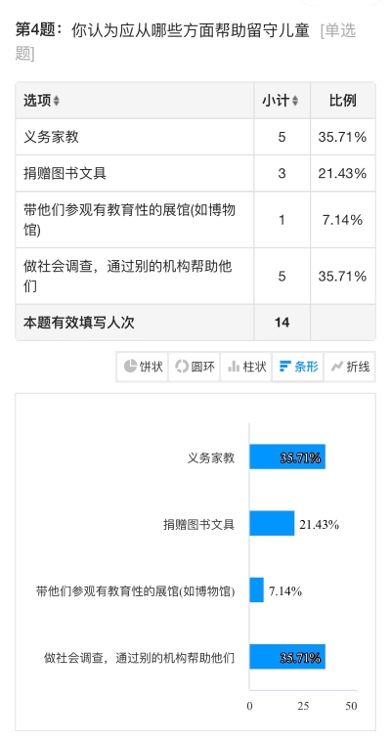Select the 折线 line chart icon
The height and width of the screenshot is (740, 391).
[x=350, y=367]
